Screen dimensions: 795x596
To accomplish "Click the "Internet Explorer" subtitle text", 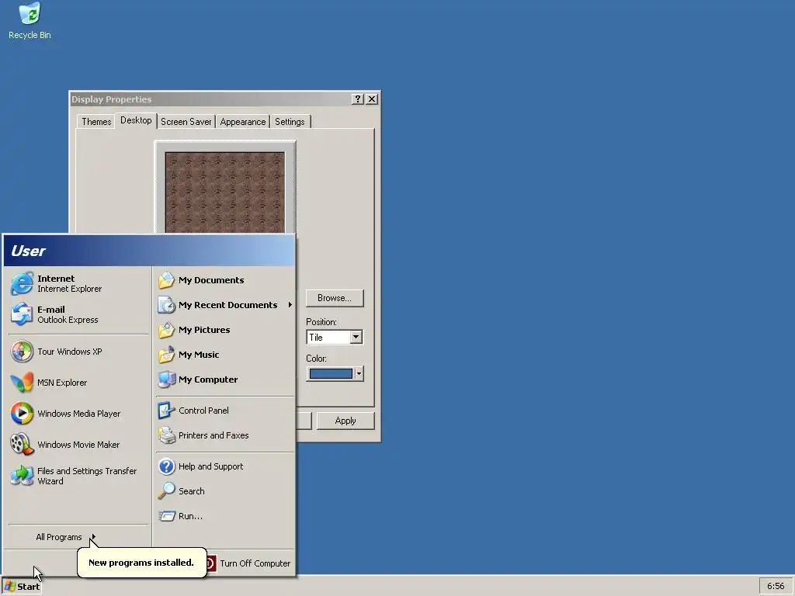I will click(x=69, y=289).
